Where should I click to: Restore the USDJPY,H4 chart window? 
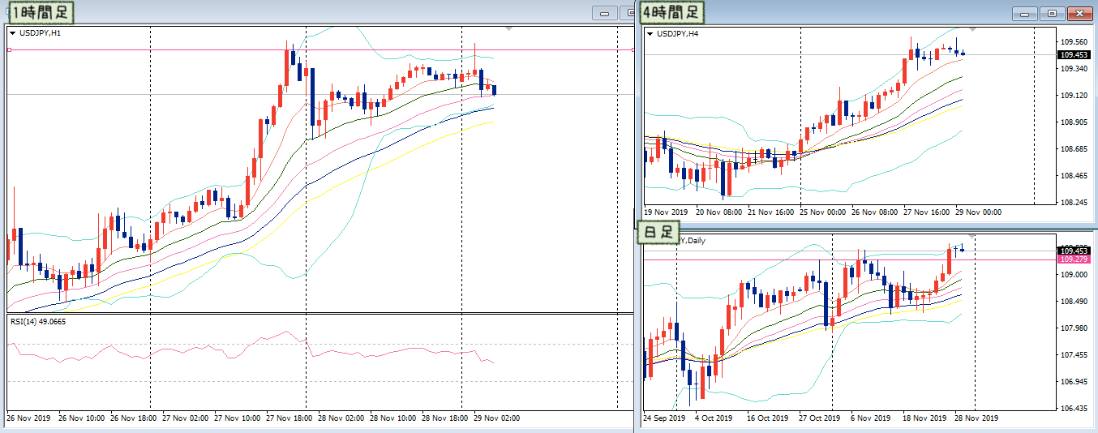click(x=1052, y=13)
